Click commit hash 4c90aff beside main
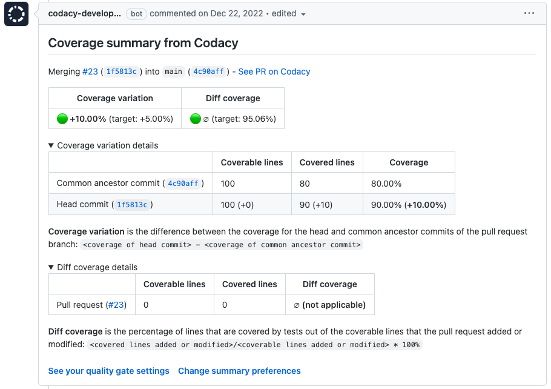This screenshot has height=389, width=551. 208,71
